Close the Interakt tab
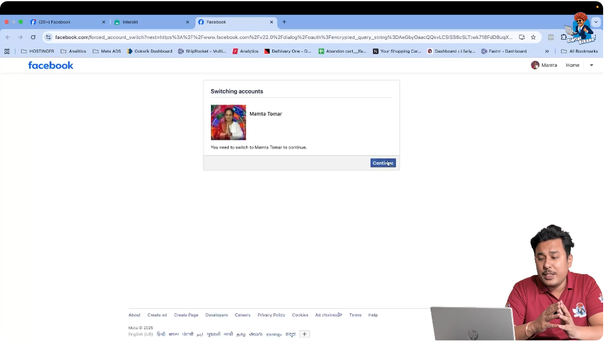Screen dimensions: 605x341 pyautogui.click(x=187, y=22)
